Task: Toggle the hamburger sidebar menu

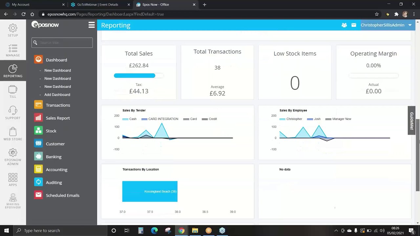Action: pyautogui.click(x=92, y=25)
